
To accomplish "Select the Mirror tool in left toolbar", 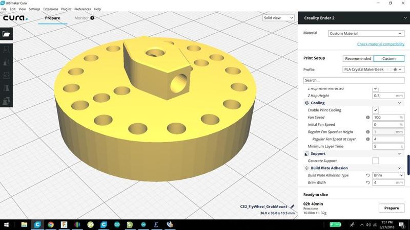I will click(x=6, y=88).
